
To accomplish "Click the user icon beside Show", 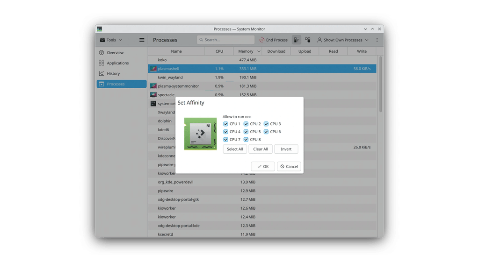I will click(x=319, y=40).
